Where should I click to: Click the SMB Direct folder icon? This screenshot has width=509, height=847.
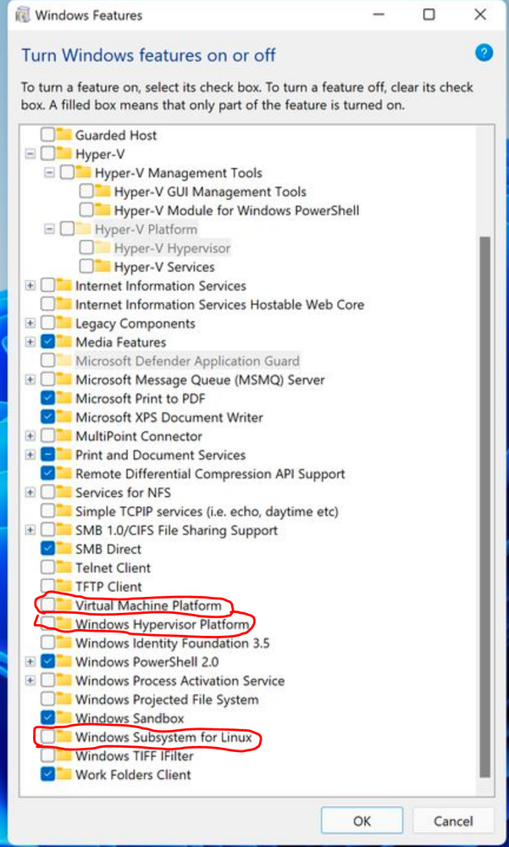click(64, 549)
